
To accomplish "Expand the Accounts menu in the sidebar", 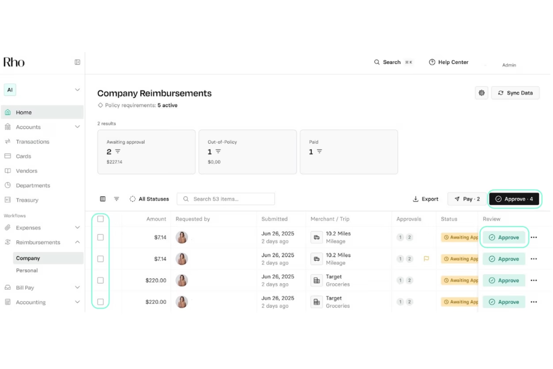I will click(x=77, y=127).
